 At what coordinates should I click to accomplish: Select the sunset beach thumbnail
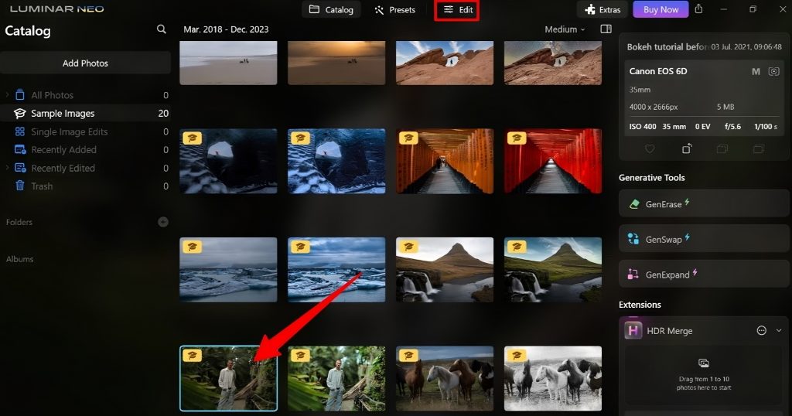(336, 63)
